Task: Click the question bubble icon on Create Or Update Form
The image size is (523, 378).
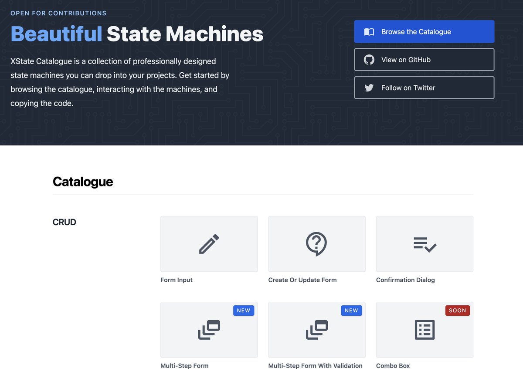Action: click(x=316, y=244)
